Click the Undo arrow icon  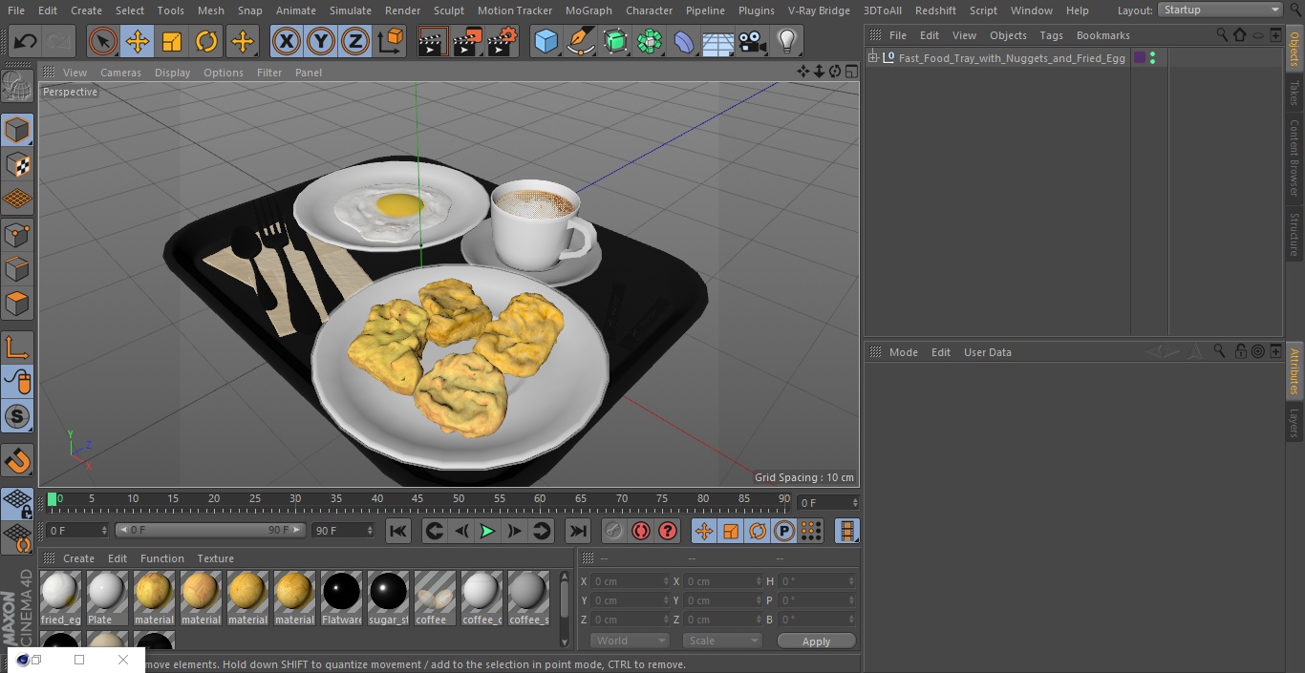point(26,41)
